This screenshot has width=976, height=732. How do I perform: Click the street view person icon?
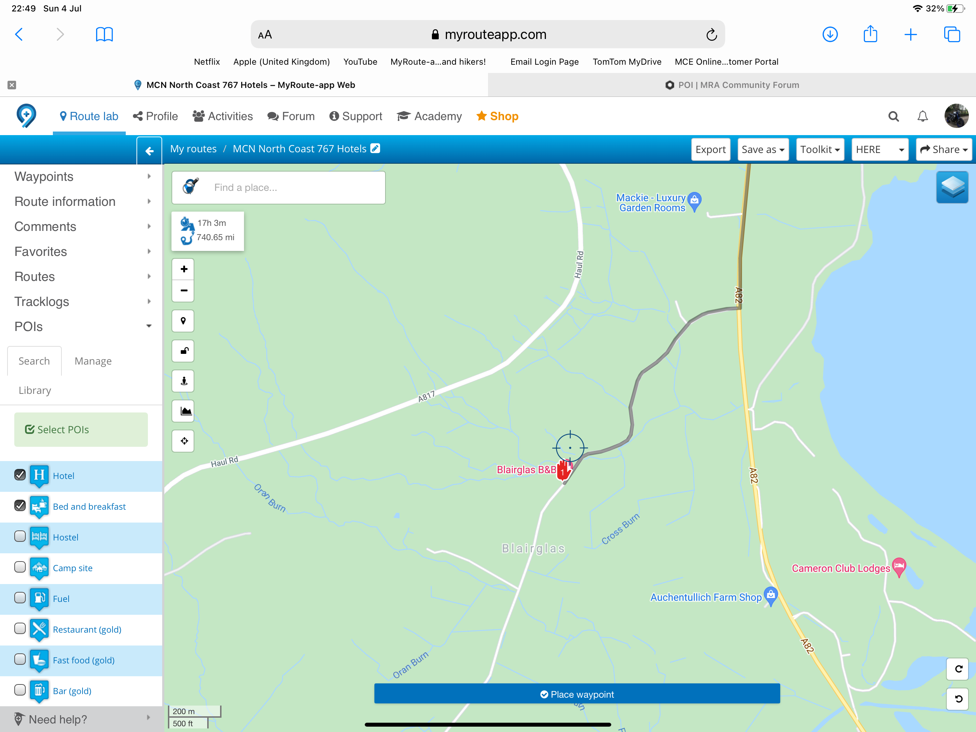[x=184, y=381]
